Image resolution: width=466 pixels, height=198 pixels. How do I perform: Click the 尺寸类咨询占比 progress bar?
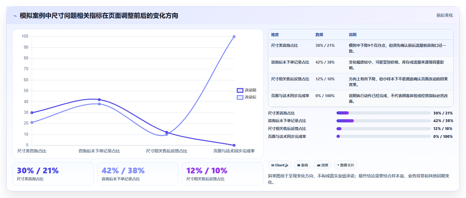(384, 113)
